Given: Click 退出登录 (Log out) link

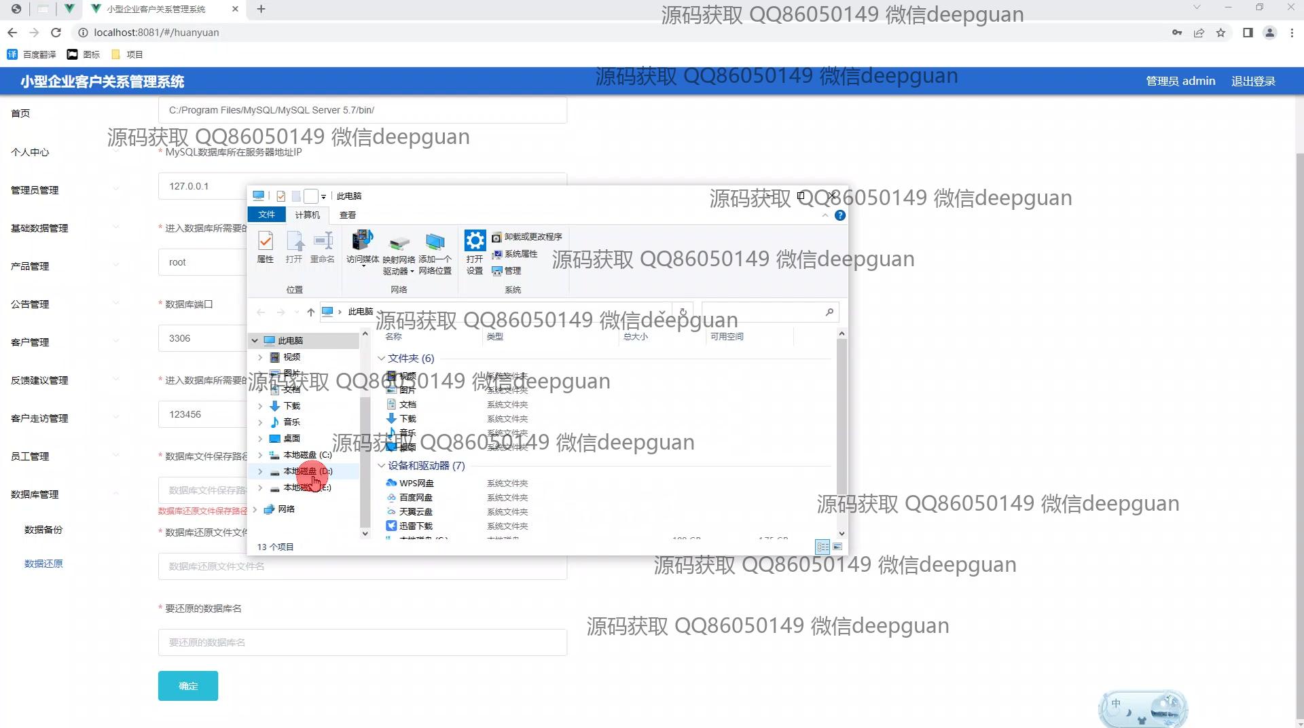Looking at the screenshot, I should point(1253,81).
